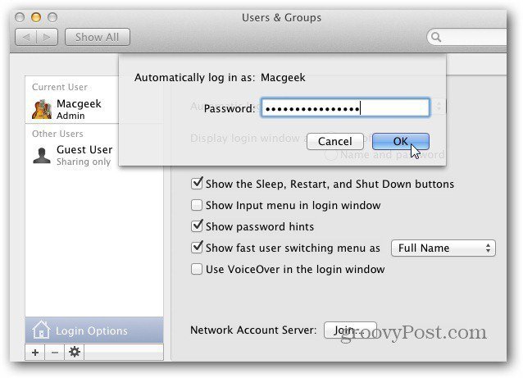Confirm the password with OK
This screenshot has width=523, height=378.
point(401,142)
